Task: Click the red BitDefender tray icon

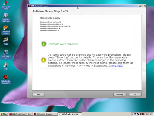Action: [x=143, y=114]
